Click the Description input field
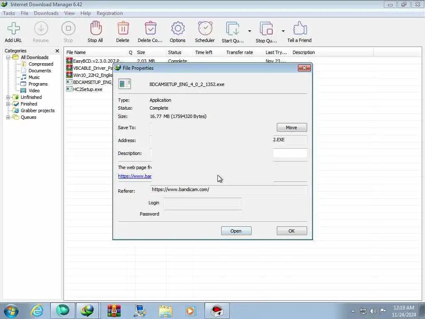 pyautogui.click(x=229, y=153)
